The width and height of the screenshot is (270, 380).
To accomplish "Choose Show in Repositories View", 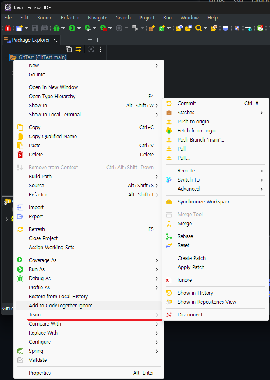I will (x=216, y=302).
